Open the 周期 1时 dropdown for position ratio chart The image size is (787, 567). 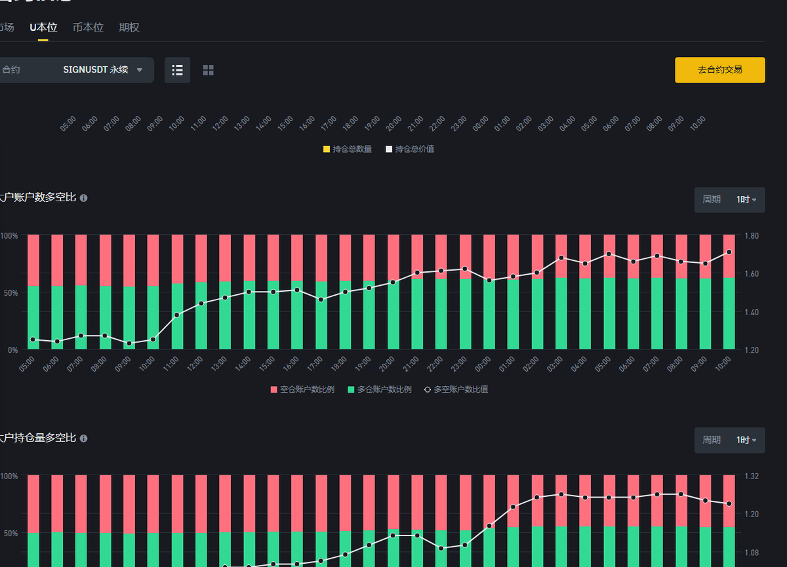coord(729,440)
